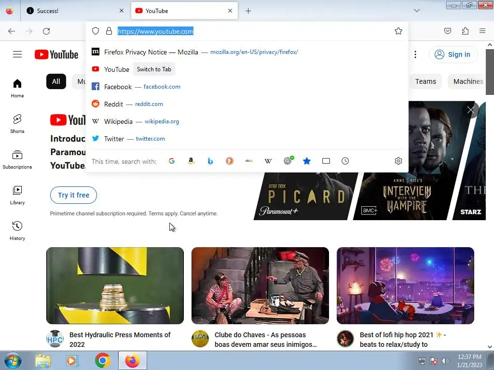Viewport: 494px width, 370px height.
Task: Open Firefox application hamburger menu
Action: [482, 31]
